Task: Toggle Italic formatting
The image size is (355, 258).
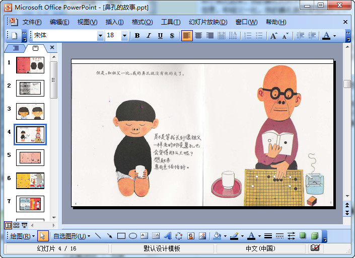Action: click(149, 36)
